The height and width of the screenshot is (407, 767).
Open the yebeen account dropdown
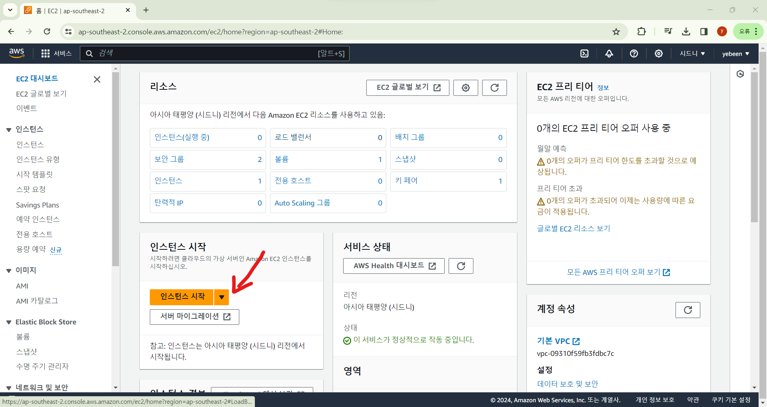click(735, 53)
